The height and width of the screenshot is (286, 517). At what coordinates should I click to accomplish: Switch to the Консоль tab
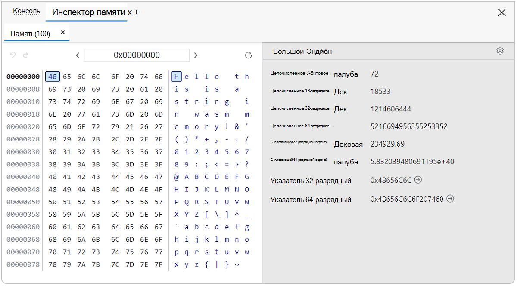[27, 11]
